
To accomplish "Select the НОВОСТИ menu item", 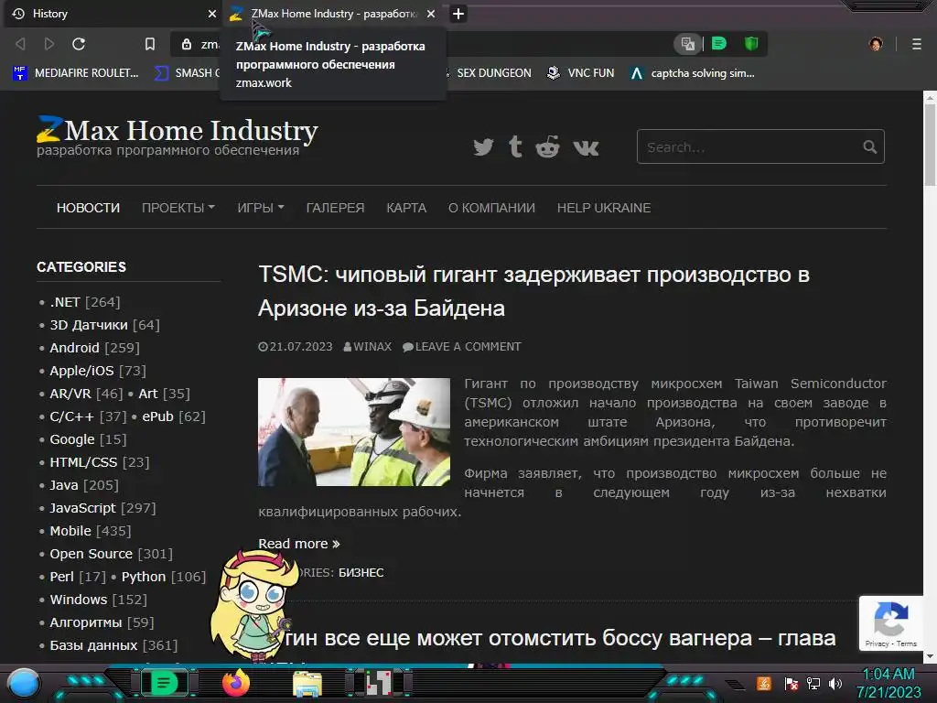I will coord(89,208).
